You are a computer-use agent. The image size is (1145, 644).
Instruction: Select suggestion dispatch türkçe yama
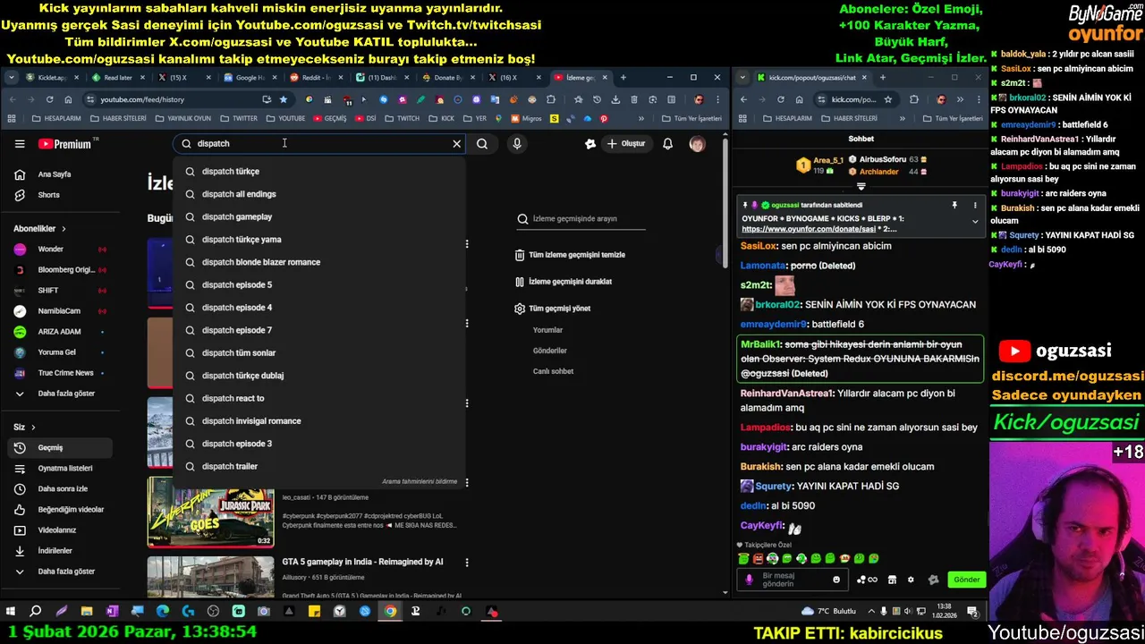(x=320, y=239)
